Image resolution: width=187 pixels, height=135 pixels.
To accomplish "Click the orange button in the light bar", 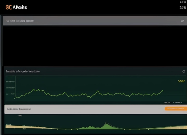I will pos(176,109).
